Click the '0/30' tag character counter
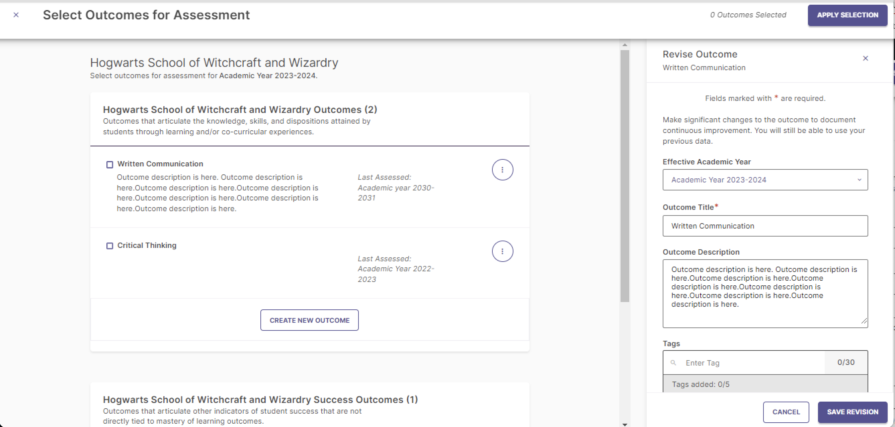This screenshot has width=895, height=427. [846, 362]
